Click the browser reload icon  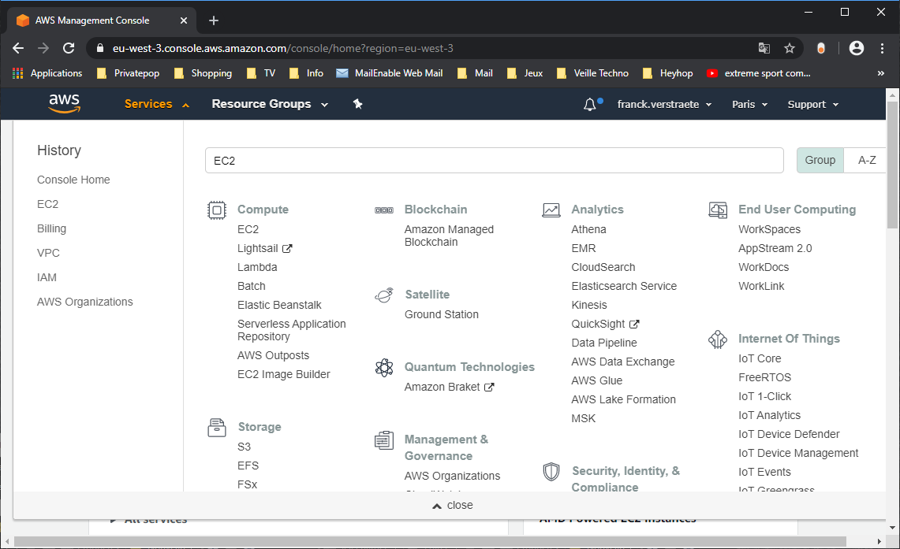[69, 48]
